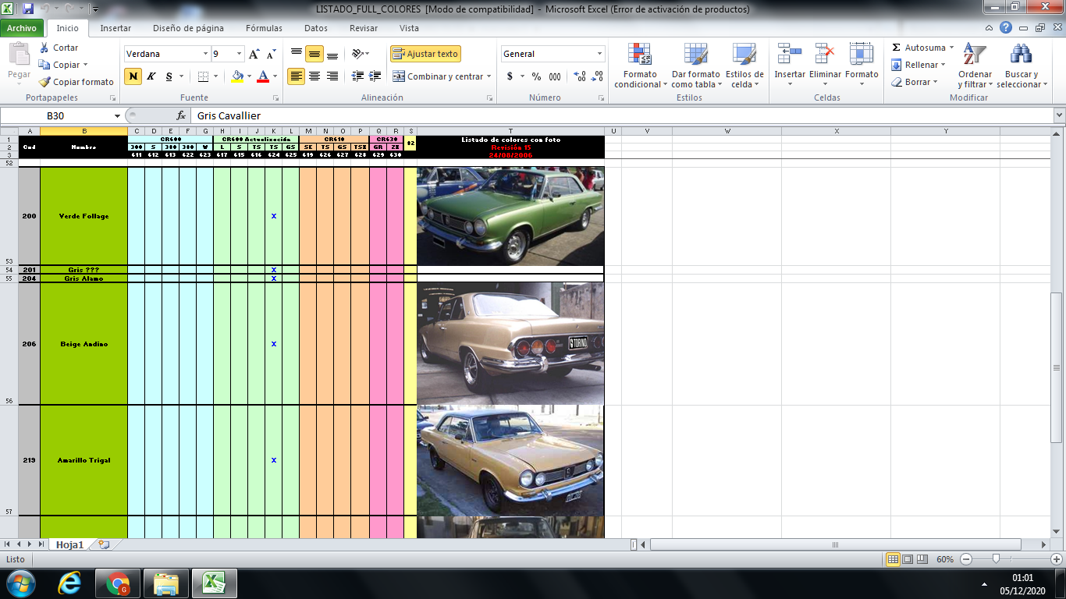Click the Verde Follage cell

pos(84,216)
